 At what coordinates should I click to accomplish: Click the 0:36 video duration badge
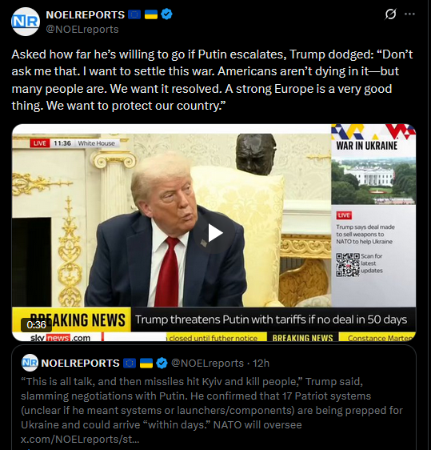[x=37, y=324]
